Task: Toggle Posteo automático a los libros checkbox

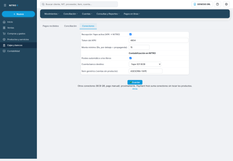Action: (x=130, y=58)
